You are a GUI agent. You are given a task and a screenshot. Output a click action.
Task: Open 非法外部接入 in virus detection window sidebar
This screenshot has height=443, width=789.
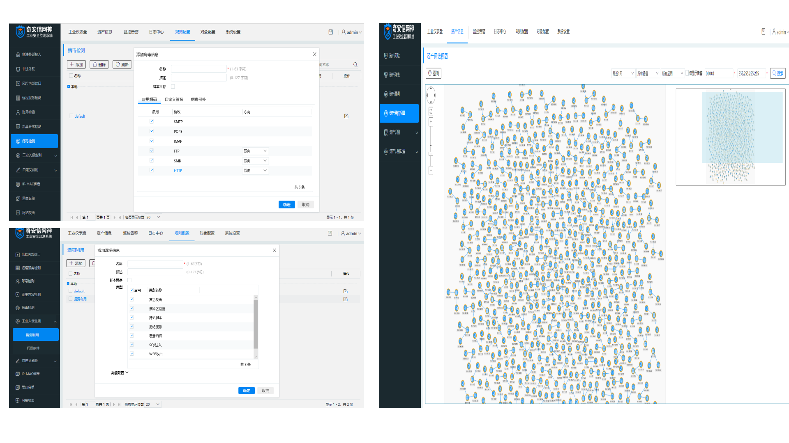click(31, 55)
